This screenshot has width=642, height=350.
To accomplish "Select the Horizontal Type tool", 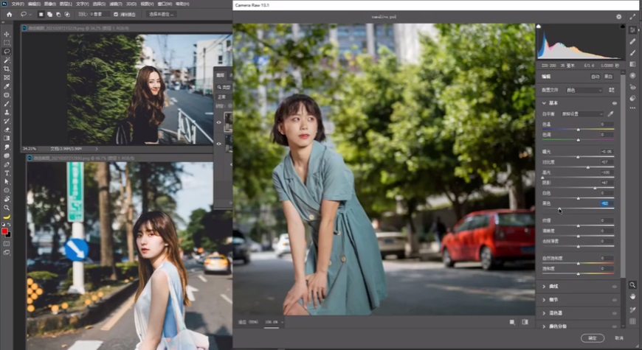I will pos(7,172).
